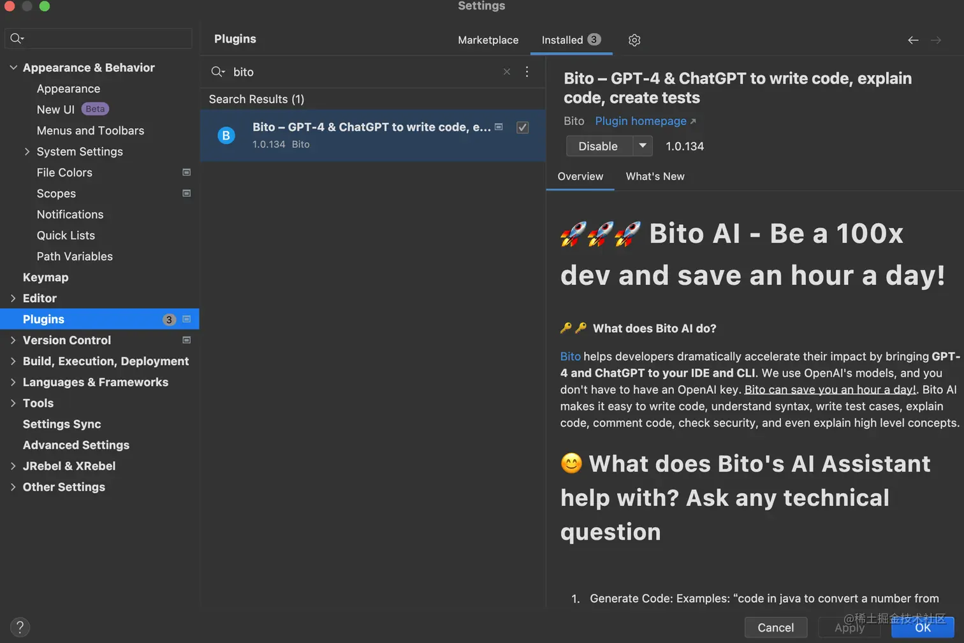Select the Overview tab

click(580, 177)
